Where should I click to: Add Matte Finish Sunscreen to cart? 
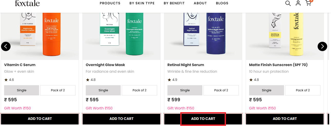coord(285,119)
